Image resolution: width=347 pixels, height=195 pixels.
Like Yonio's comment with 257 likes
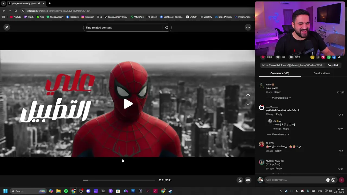338,92
